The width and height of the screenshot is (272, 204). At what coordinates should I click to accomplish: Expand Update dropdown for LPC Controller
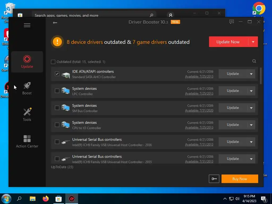pyautogui.click(x=251, y=91)
